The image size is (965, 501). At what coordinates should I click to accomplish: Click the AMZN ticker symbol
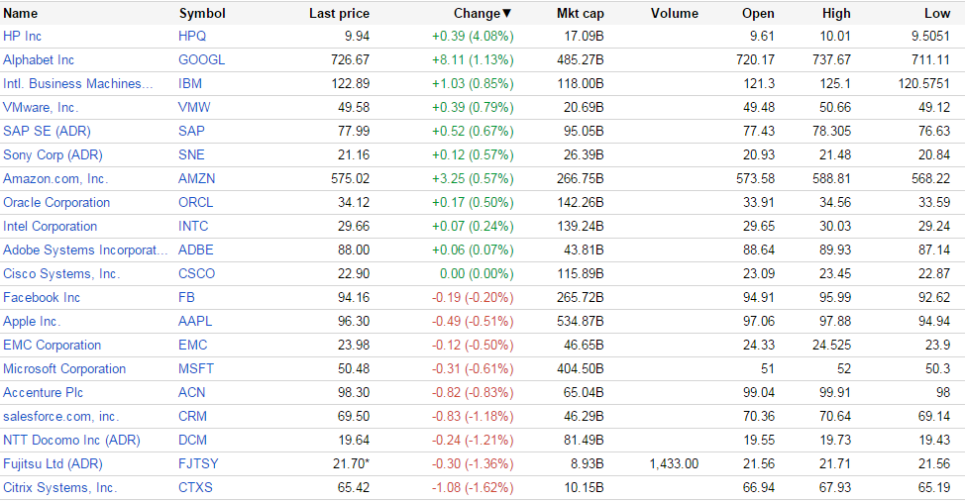[197, 179]
